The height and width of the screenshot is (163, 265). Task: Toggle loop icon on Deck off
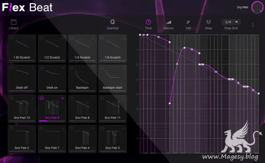coord(12,68)
